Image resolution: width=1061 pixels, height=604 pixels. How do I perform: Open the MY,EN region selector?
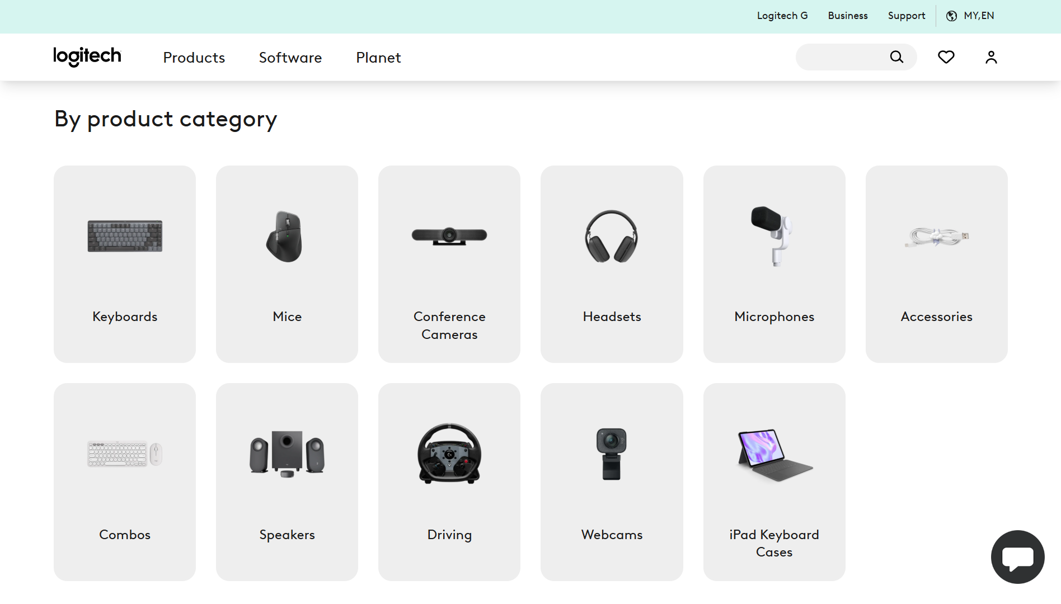978,16
